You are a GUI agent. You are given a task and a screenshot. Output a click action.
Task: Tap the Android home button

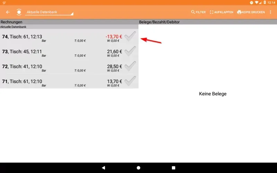[x=138, y=168]
